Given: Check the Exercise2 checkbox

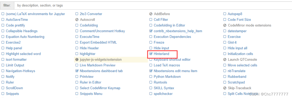Looking at the screenshot, I should (x=3, y=42).
